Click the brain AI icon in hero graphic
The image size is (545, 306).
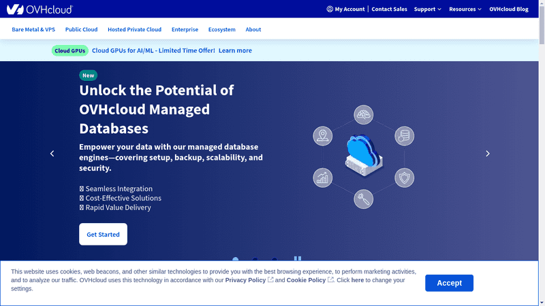363,115
